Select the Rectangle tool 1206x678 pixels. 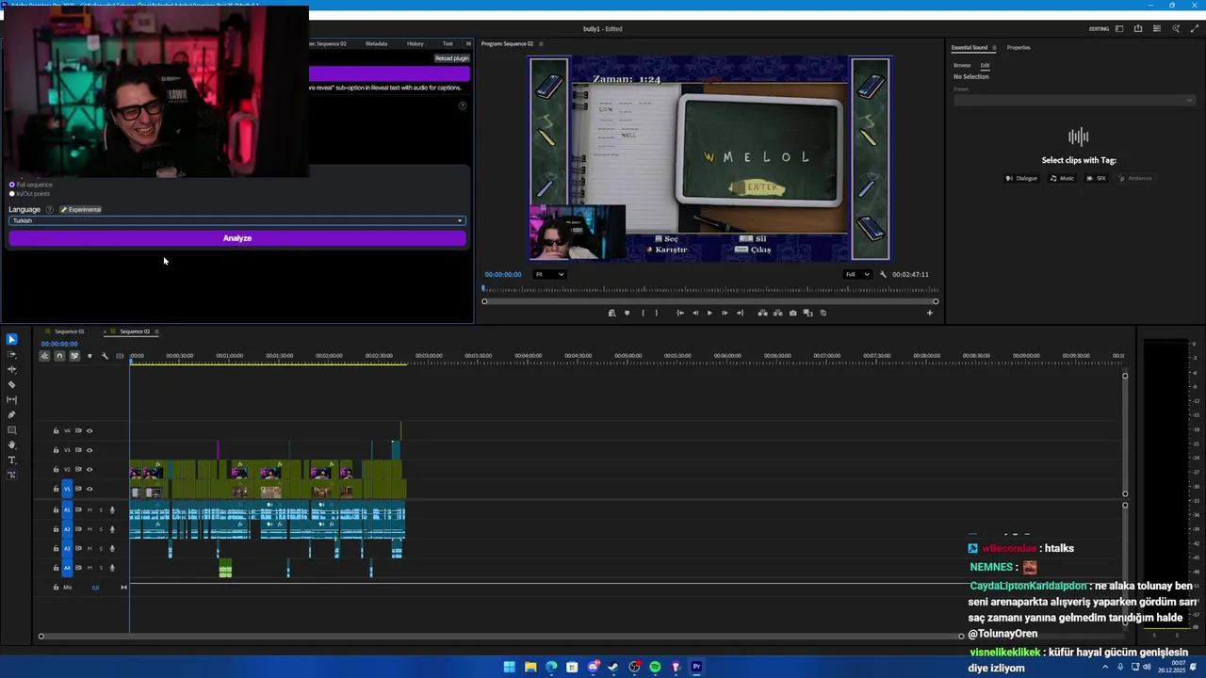(11, 429)
